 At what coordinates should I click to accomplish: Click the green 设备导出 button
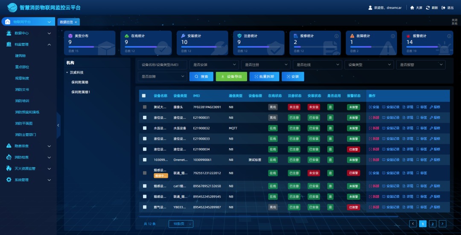tap(231, 77)
